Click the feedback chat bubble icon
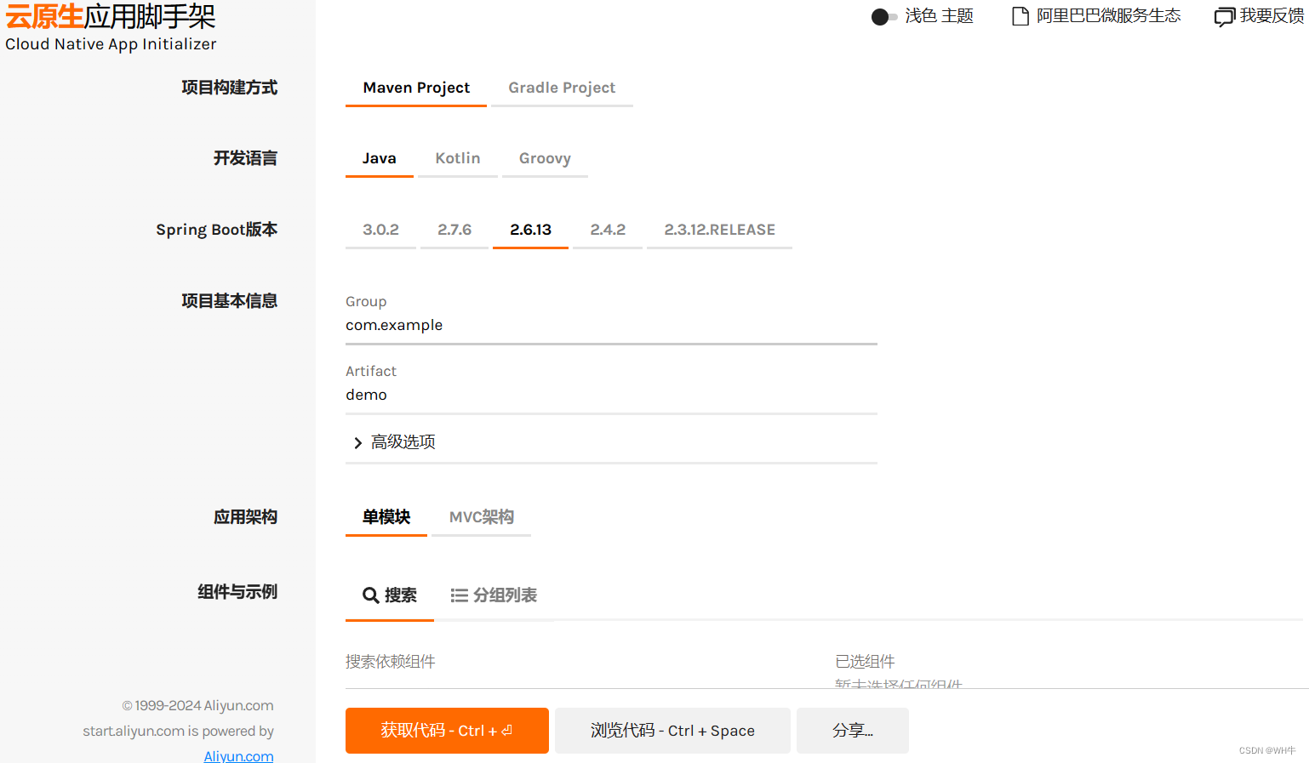Image resolution: width=1309 pixels, height=763 pixels. coord(1224,17)
